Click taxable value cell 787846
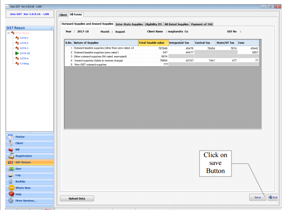 point(153,48)
